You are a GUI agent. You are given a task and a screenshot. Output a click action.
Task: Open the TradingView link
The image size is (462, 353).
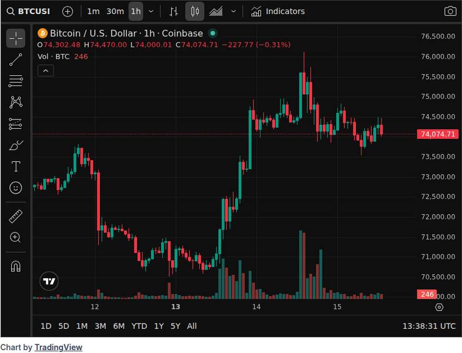coord(58,347)
